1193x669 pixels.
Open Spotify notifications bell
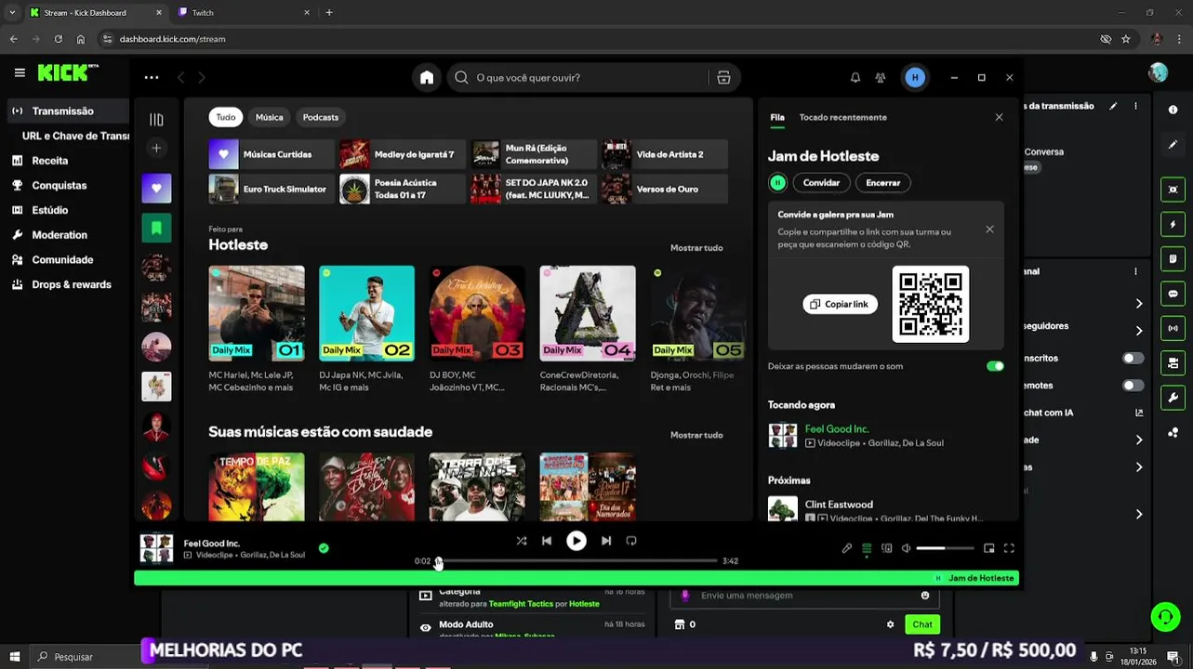(x=855, y=78)
